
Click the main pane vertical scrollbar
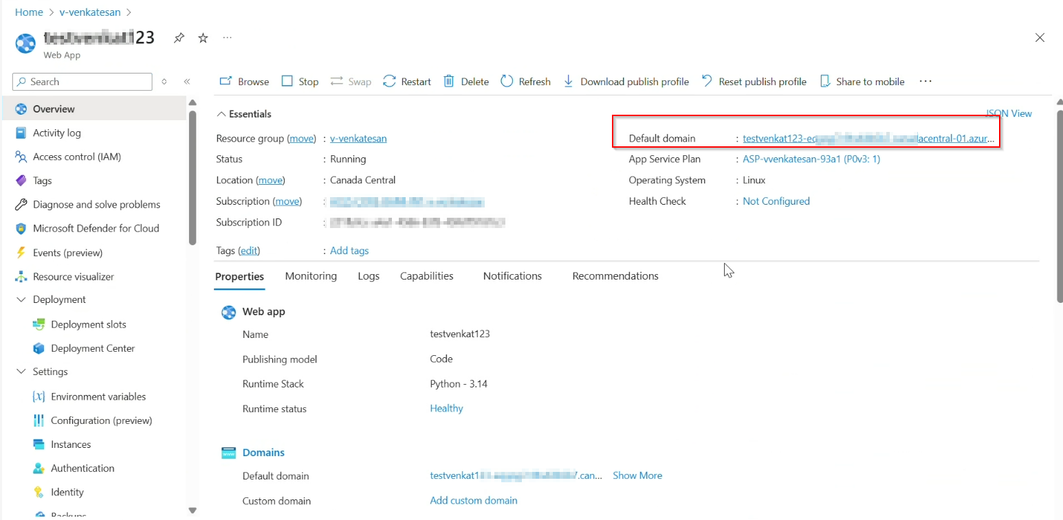[x=1060, y=206]
